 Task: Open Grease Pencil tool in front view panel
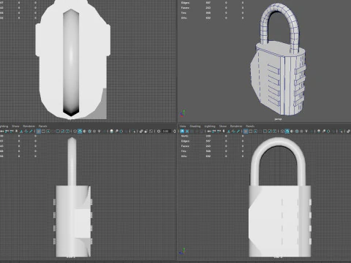[238, 131]
